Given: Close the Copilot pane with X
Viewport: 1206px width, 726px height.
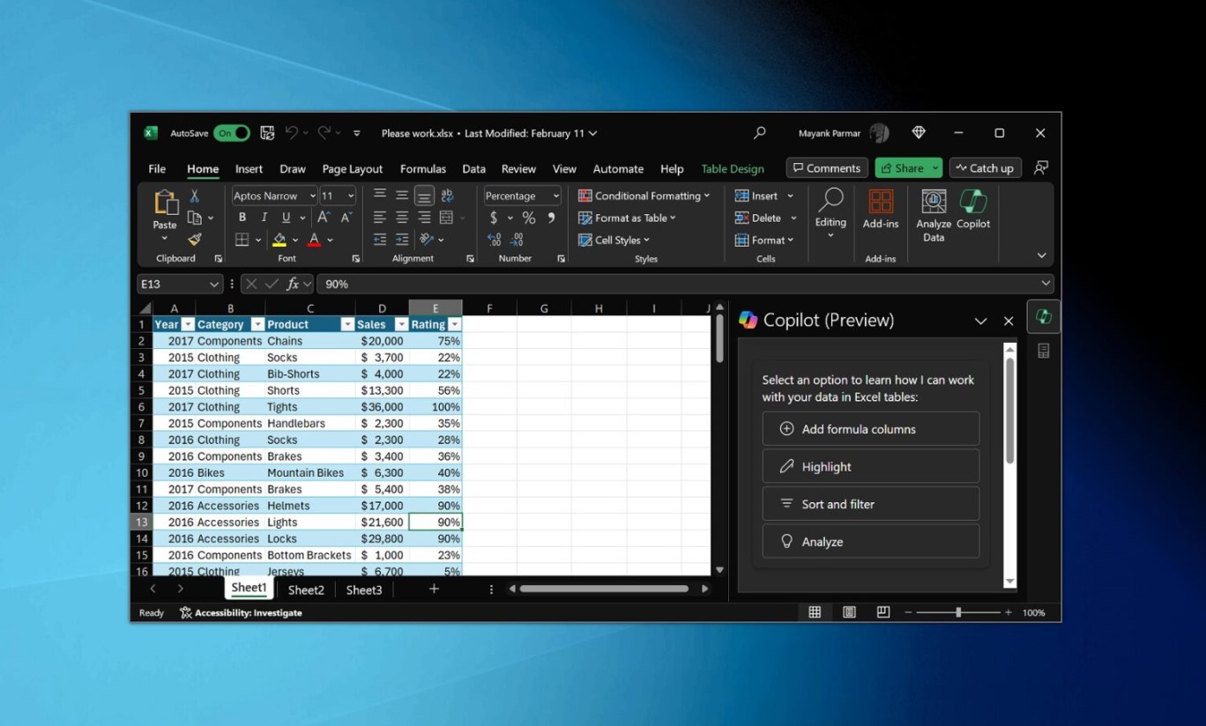Looking at the screenshot, I should pos(1009,321).
